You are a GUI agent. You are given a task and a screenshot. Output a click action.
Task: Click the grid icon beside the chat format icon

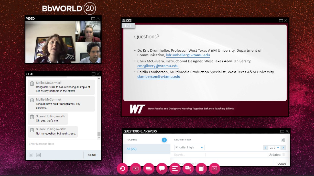click(38, 155)
